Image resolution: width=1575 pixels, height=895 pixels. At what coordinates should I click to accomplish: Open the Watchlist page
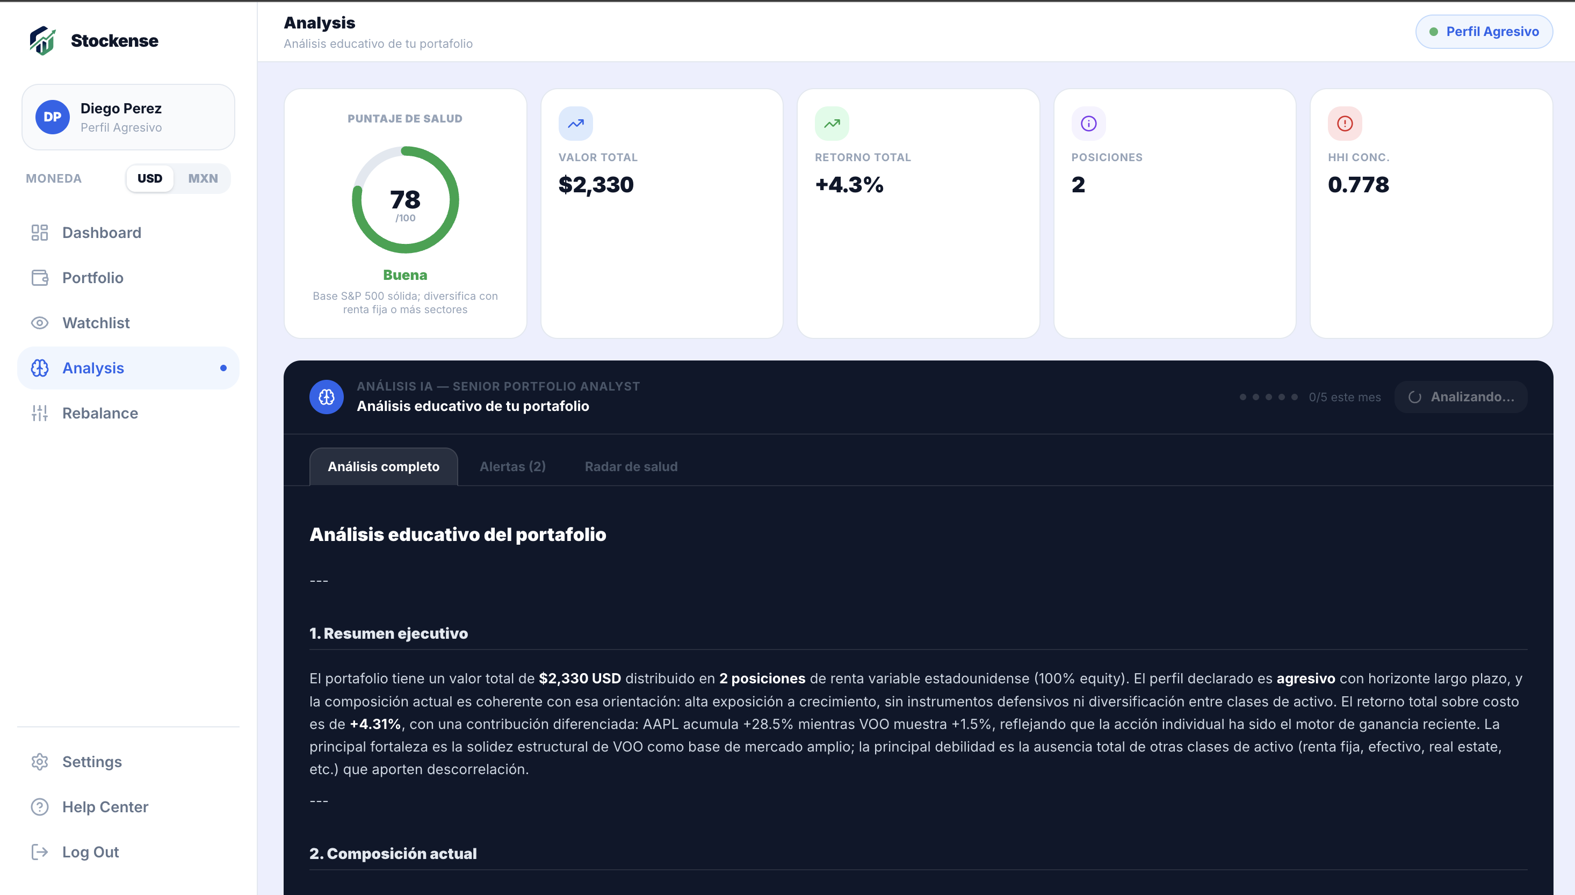128,323
